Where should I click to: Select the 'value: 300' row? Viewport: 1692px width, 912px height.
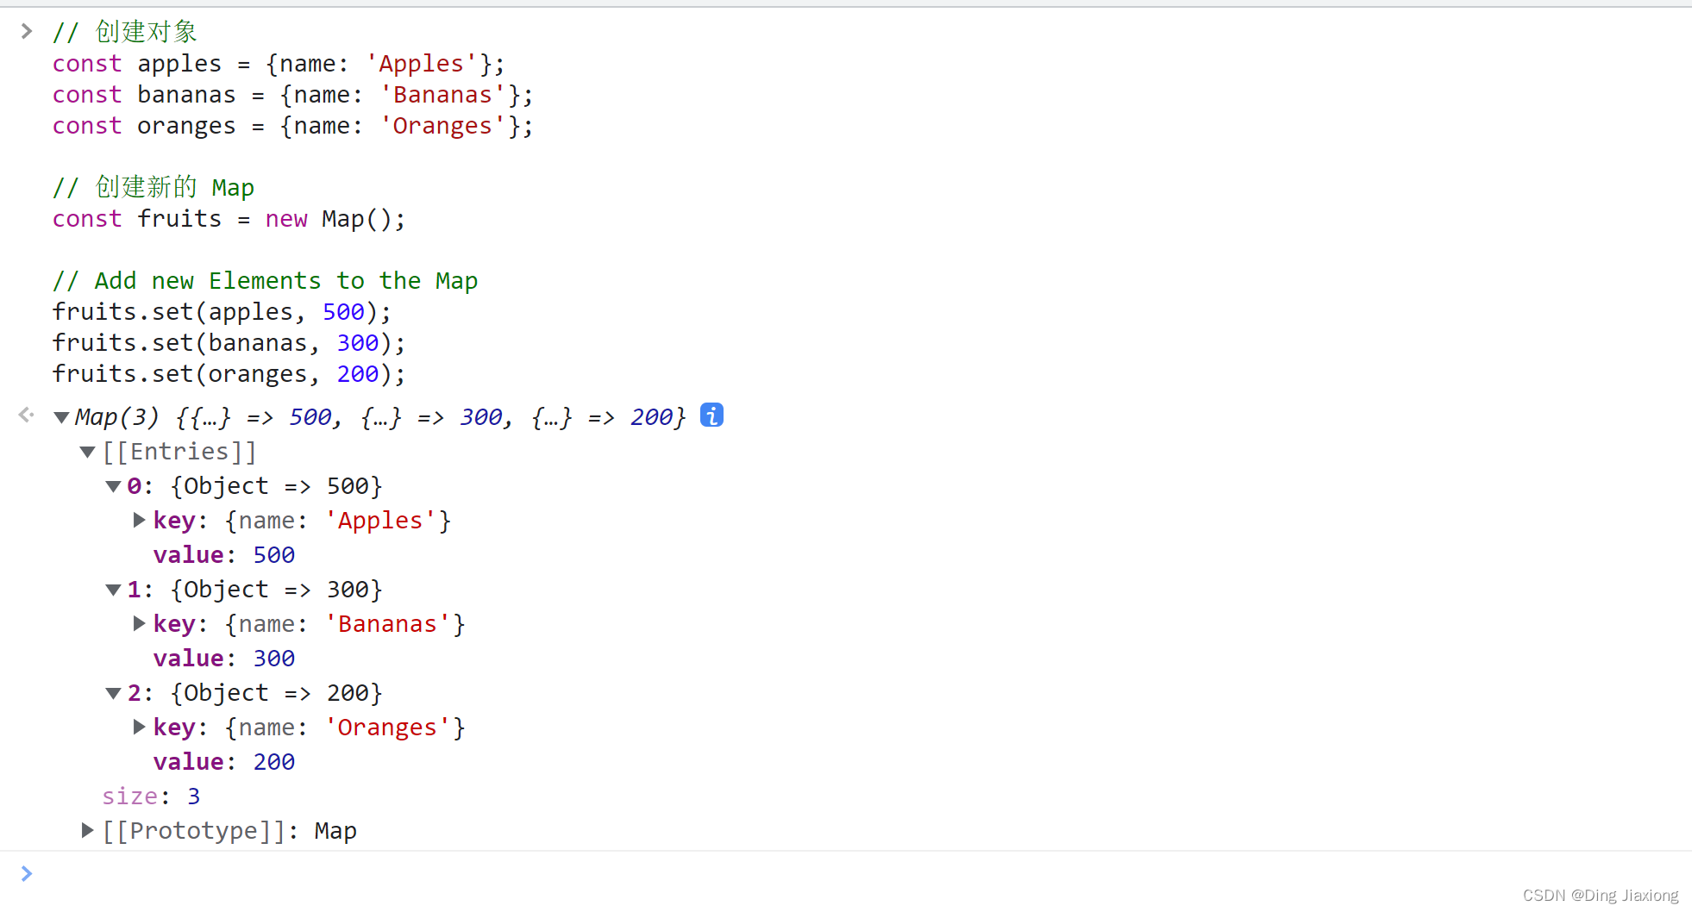coord(224,659)
